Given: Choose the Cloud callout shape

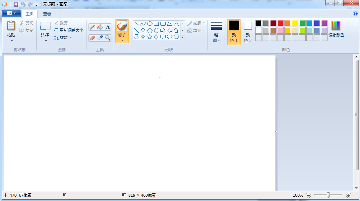Looking at the screenshot, I should pyautogui.click(x=176, y=37).
